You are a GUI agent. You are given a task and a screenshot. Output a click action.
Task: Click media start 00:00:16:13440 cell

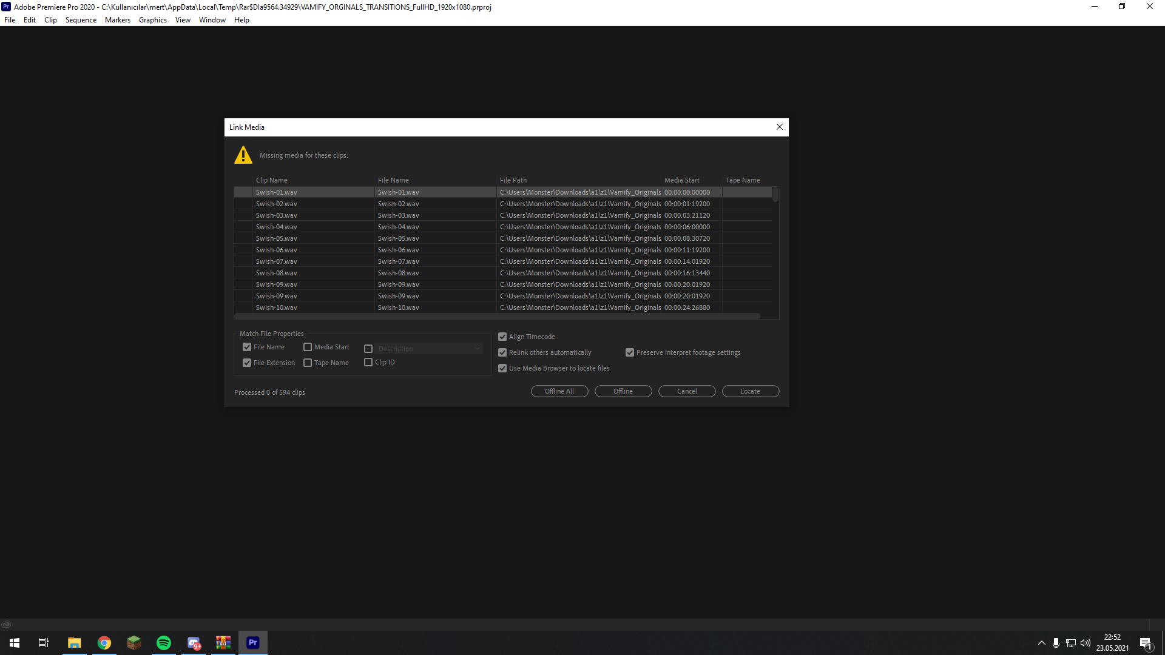pyautogui.click(x=687, y=273)
